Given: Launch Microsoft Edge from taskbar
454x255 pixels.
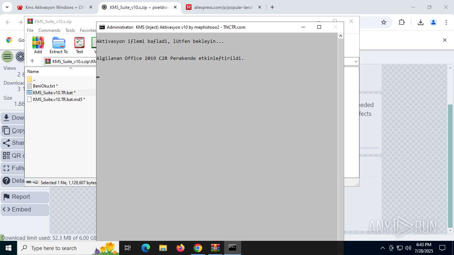Looking at the screenshot, I should [x=146, y=248].
